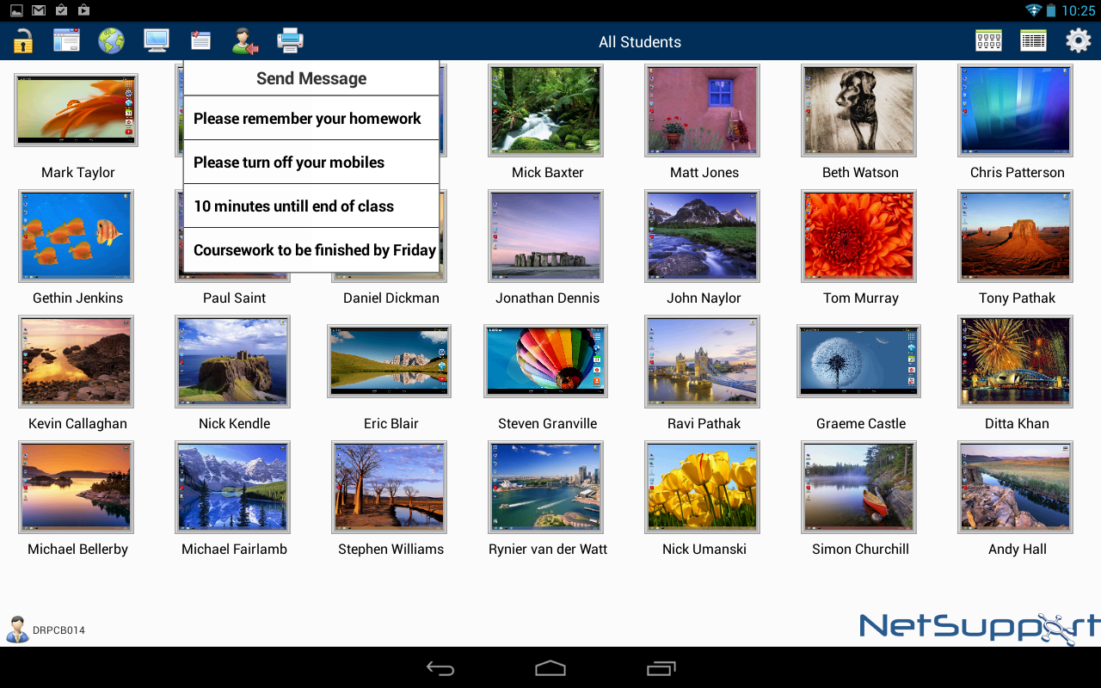
Task: Tap the Android recent apps button
Action: pyautogui.click(x=661, y=668)
